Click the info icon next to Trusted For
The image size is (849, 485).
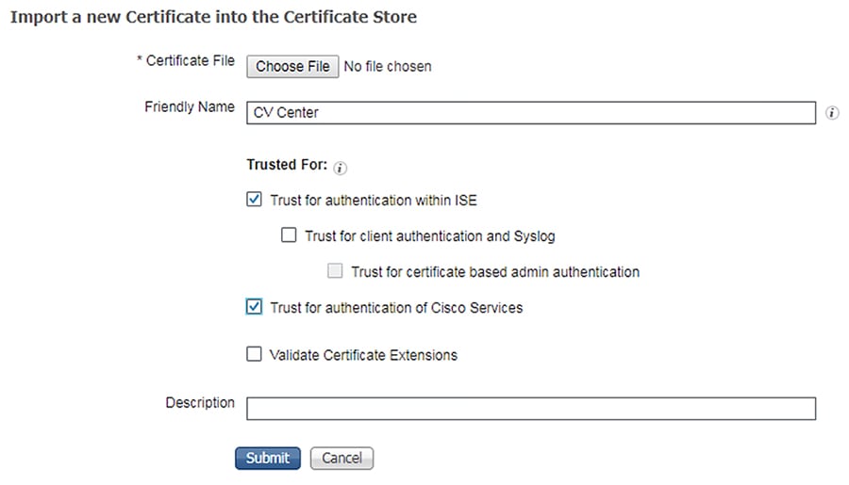pyautogui.click(x=340, y=169)
